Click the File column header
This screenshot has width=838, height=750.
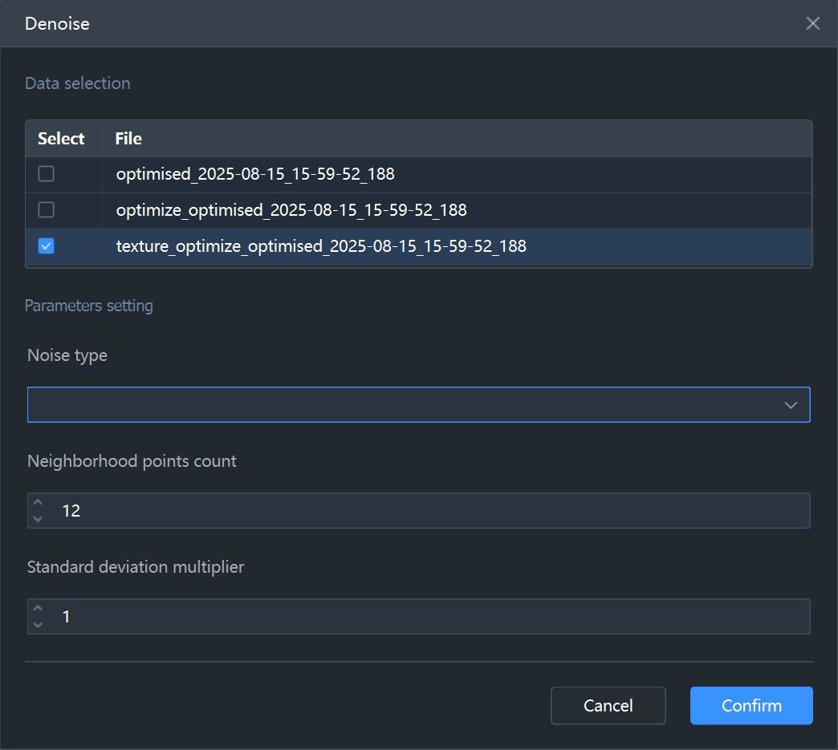pos(128,138)
